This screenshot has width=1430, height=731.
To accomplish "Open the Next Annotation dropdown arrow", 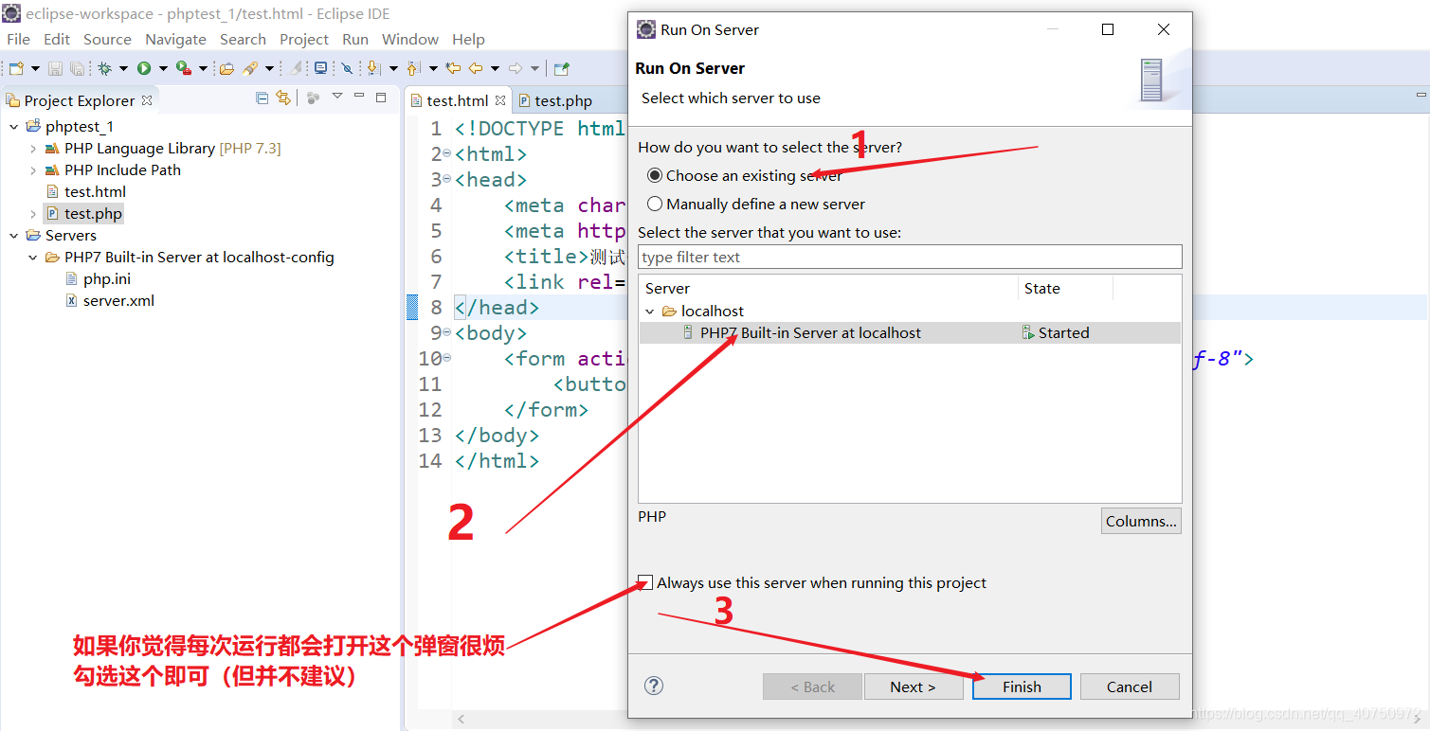I will tap(393, 68).
